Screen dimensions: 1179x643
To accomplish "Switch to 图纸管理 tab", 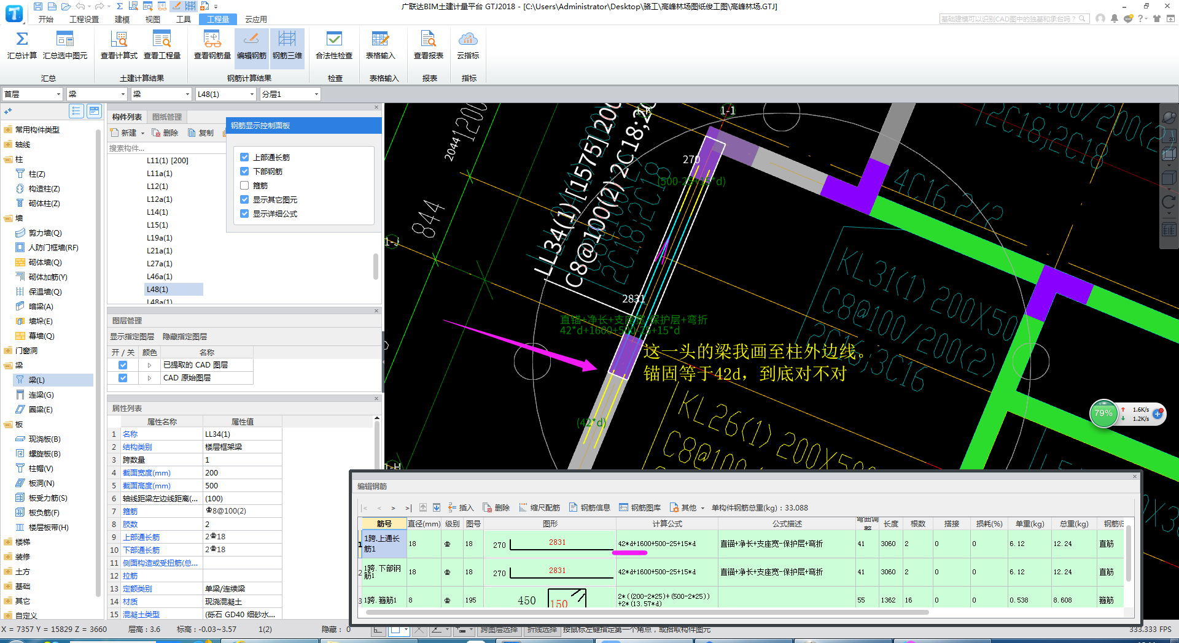I will tap(167, 117).
